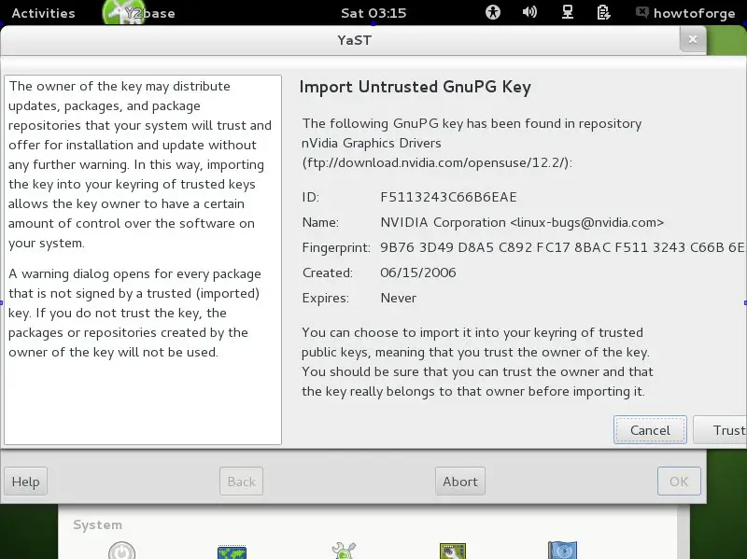This screenshot has width=747, height=559.
Task: Click the key ID F5113243C66B6EAE
Action: [448, 197]
